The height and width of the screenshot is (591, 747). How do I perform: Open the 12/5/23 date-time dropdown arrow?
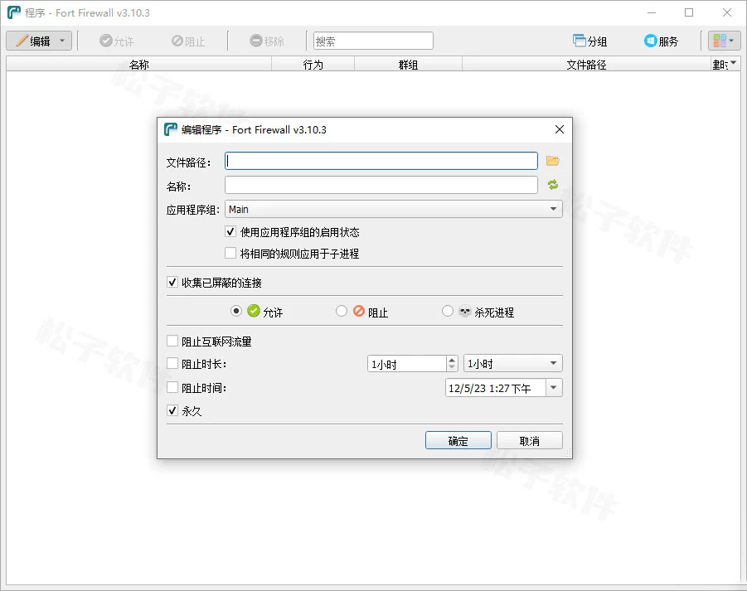point(554,388)
